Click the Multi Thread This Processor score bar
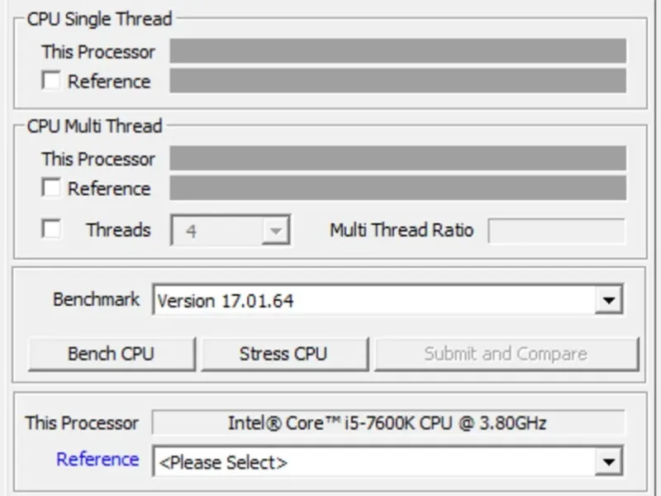Viewport: 661px width, 496px height. (397, 158)
